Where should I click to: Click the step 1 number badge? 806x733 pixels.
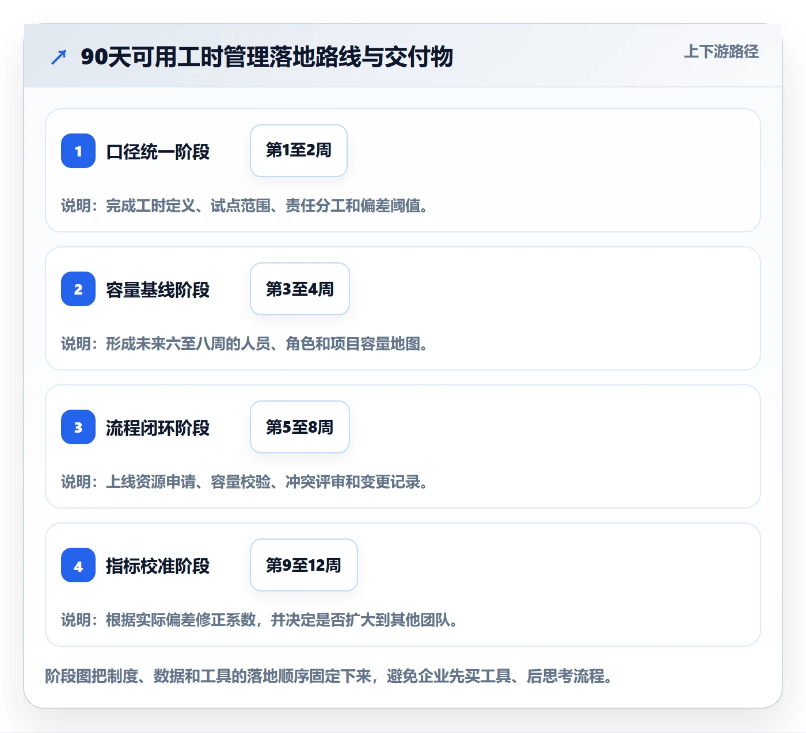[78, 151]
